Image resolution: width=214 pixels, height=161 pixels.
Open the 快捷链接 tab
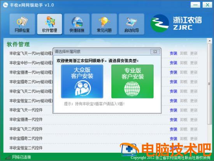click(x=77, y=24)
